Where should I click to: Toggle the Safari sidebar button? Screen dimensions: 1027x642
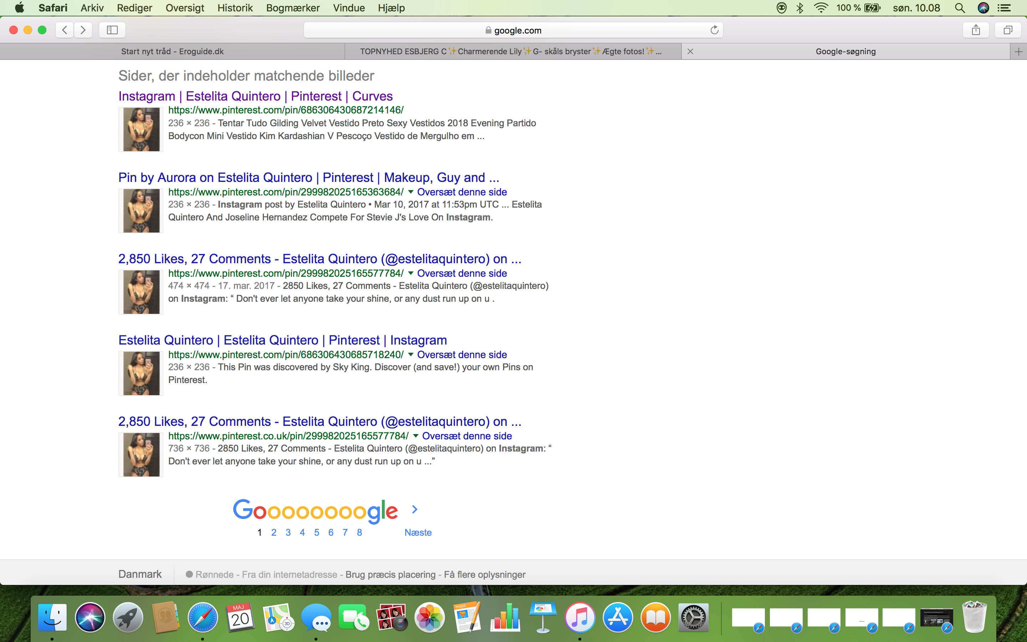coord(112,30)
